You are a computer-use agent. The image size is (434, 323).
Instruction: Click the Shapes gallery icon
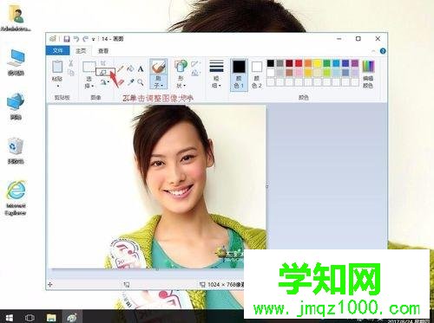(x=181, y=66)
